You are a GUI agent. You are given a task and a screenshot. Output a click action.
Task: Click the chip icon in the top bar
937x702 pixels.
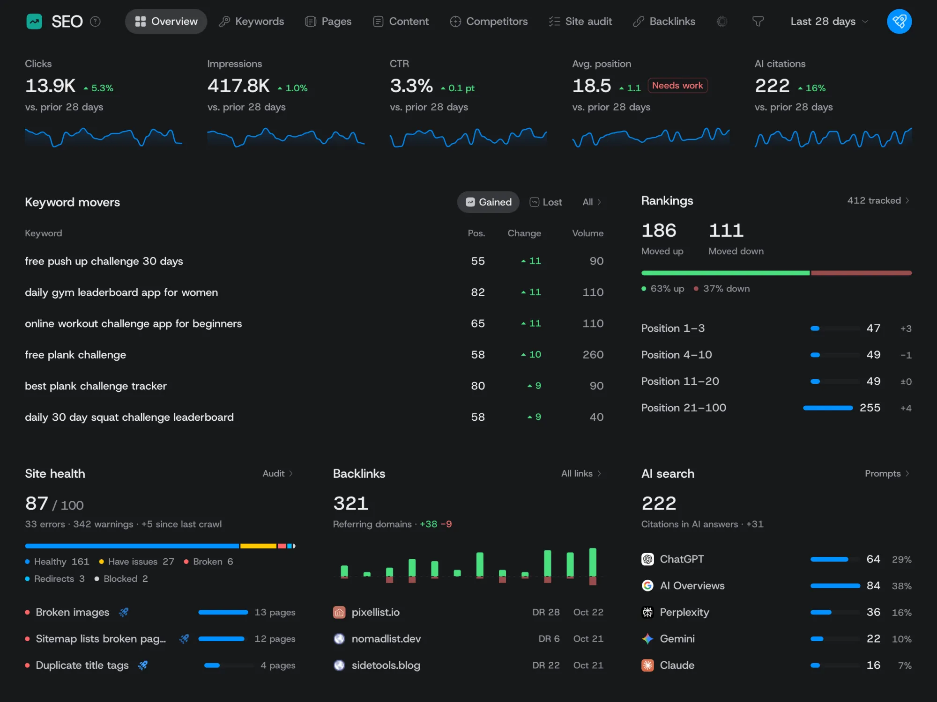722,22
